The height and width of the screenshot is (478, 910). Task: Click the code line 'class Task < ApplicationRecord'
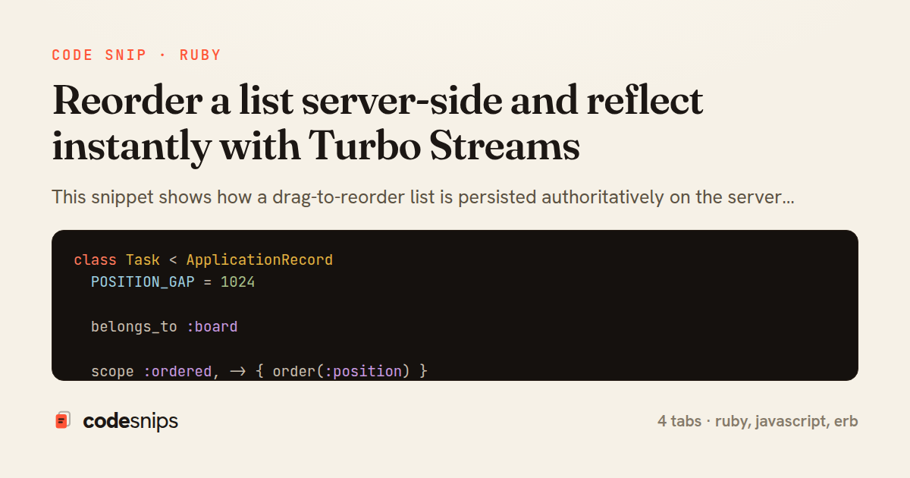tap(203, 259)
